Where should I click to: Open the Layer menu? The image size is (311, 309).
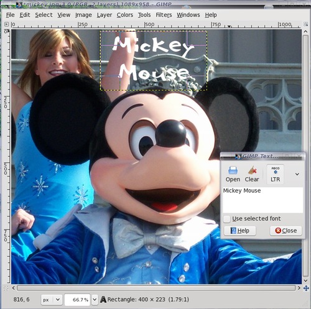tap(104, 15)
